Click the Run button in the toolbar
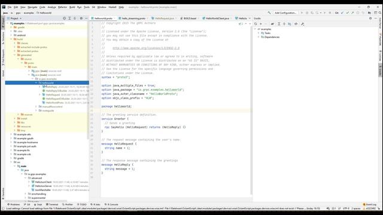Image resolution: width=383 pixels, height=215 pixels. coord(302,13)
